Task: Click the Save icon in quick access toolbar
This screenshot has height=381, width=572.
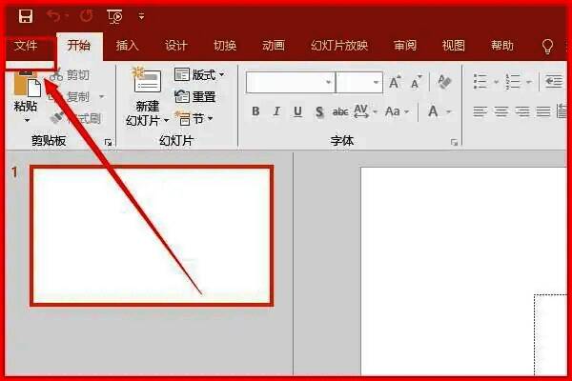Action: click(26, 16)
